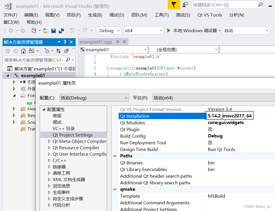Start the 本地 Windows 调试器

click(188, 30)
